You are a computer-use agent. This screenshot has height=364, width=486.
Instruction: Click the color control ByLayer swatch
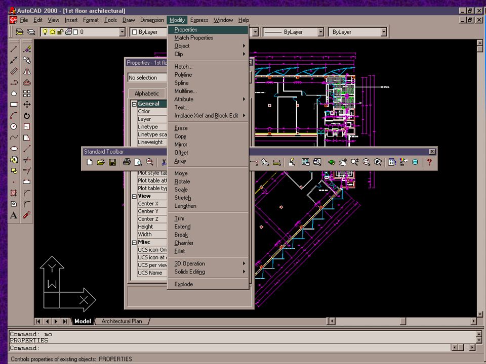click(135, 32)
